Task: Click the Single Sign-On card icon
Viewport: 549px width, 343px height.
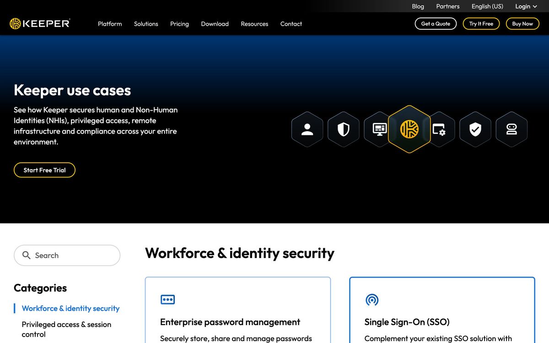Action: 372,300
